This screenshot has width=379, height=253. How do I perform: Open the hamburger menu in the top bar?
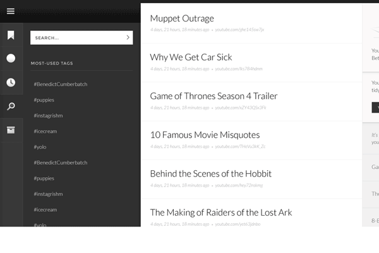11,11
